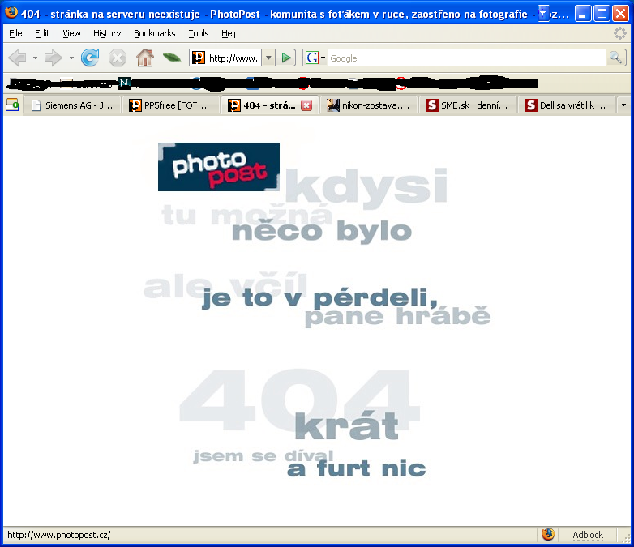Click the PhotoPost logo link

click(x=218, y=167)
